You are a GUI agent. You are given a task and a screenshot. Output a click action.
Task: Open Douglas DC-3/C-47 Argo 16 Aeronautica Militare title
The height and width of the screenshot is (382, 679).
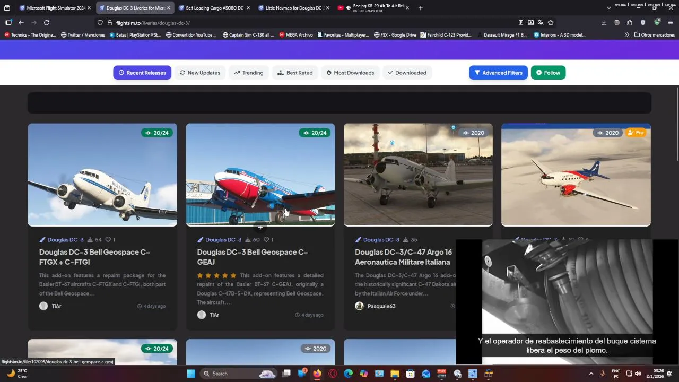[404, 257]
